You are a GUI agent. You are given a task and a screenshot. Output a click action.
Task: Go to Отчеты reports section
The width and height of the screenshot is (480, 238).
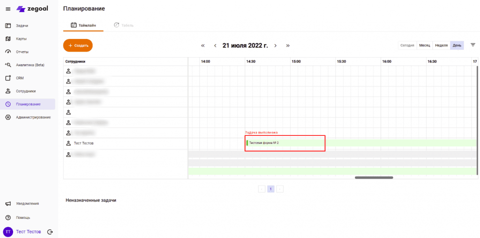point(22,52)
